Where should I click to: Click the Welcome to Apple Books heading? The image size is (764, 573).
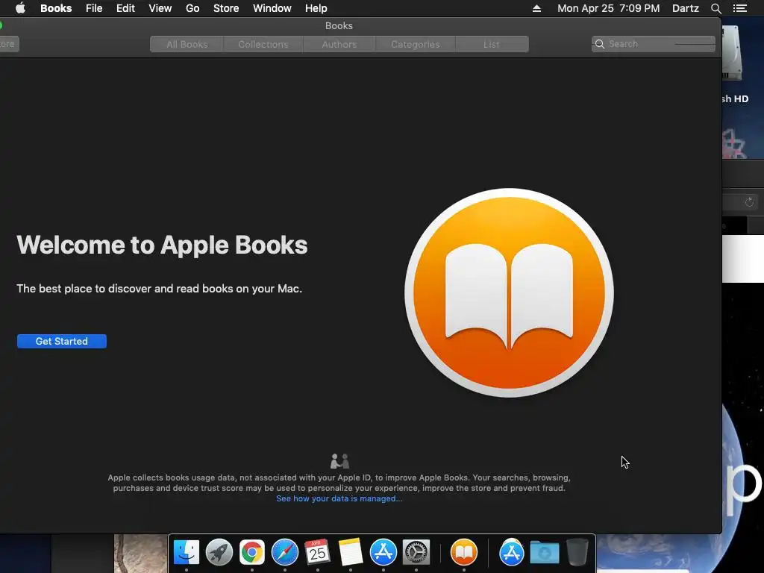click(162, 245)
